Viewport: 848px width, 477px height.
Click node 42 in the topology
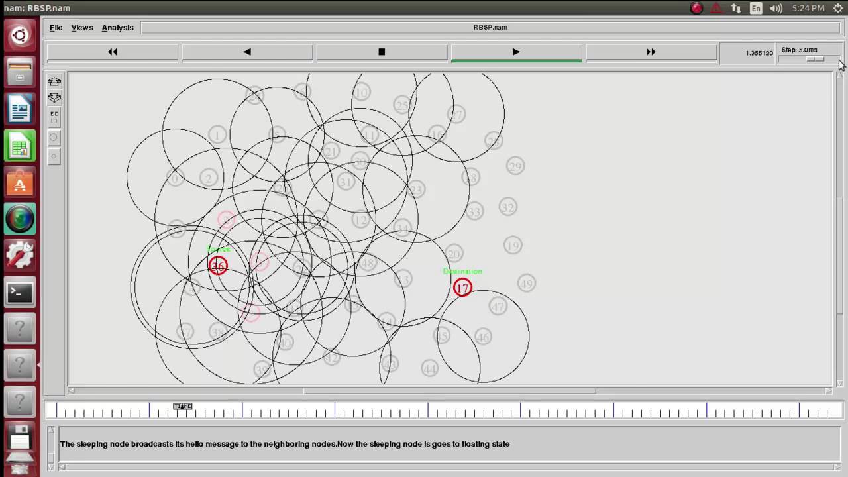point(332,358)
